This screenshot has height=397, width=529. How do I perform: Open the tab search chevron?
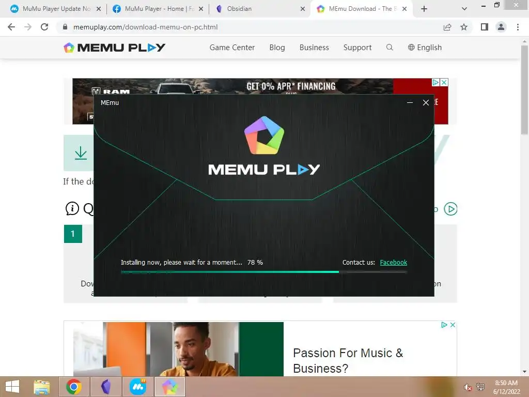tap(464, 9)
